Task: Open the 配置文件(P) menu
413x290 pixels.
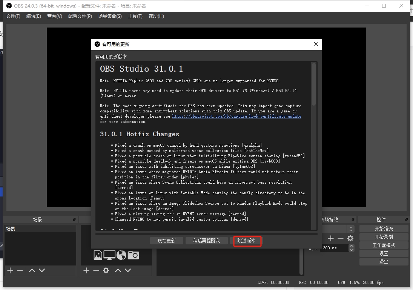Action: 80,16
